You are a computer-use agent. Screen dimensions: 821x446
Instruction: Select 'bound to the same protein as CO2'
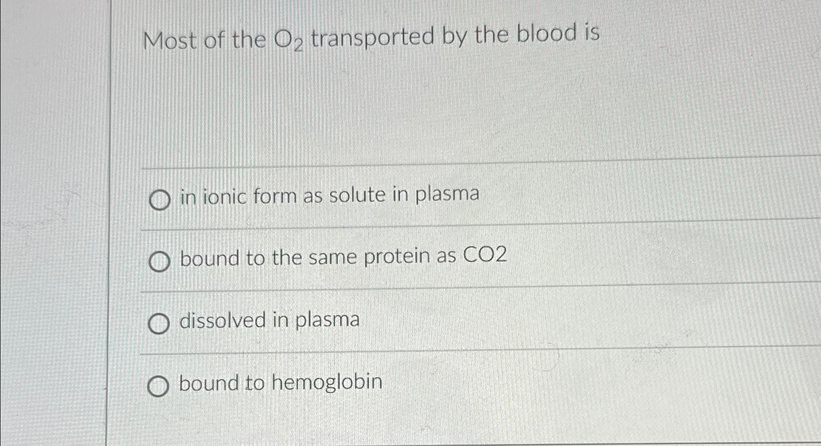(x=159, y=261)
